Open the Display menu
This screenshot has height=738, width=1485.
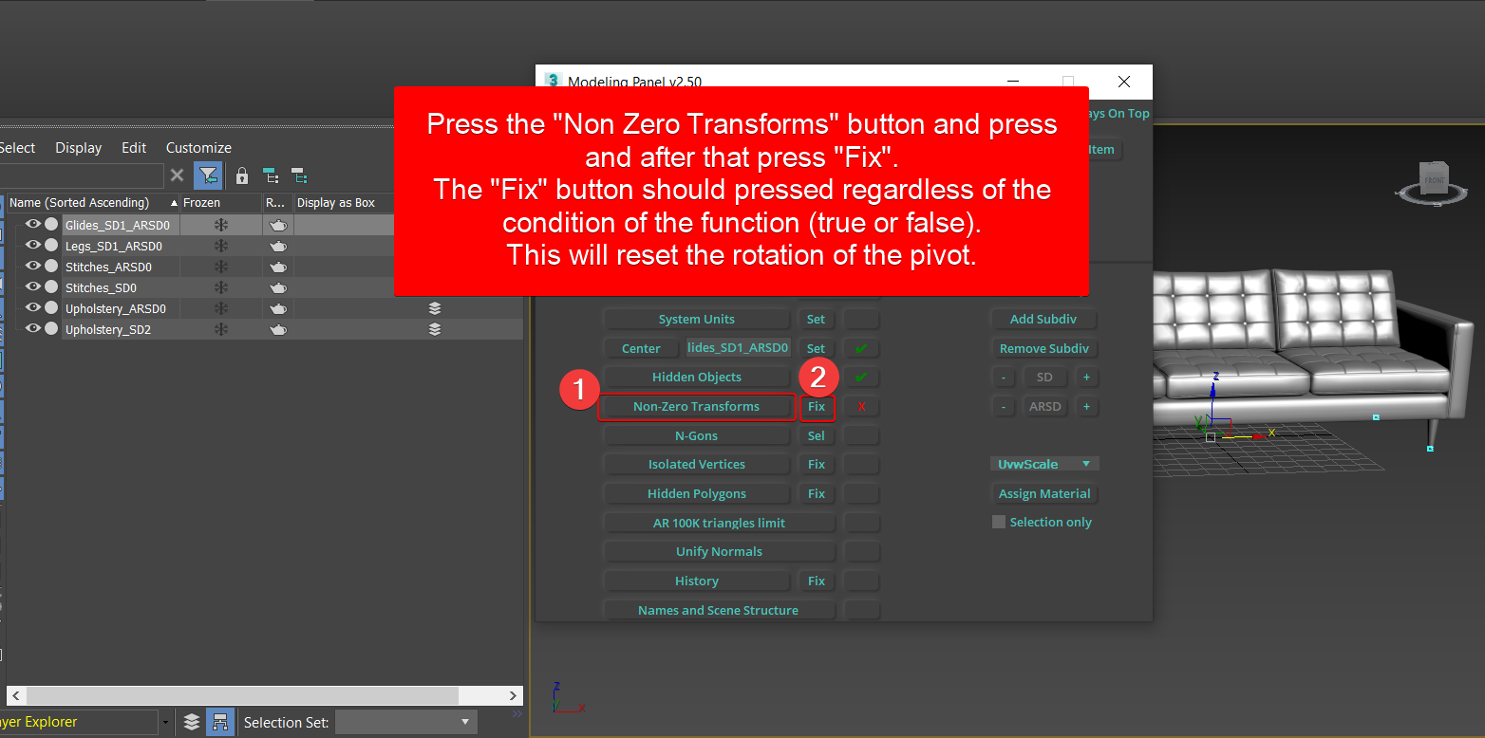(78, 148)
